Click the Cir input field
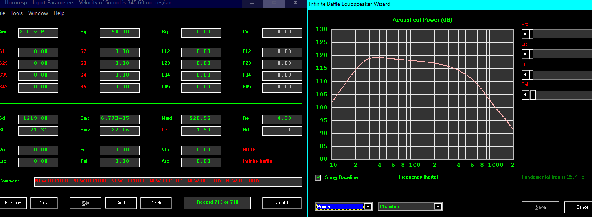The width and height of the screenshot is (592, 217). pos(282,33)
